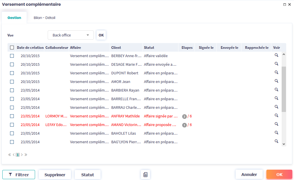Click the Supprimer button
This screenshot has height=180, width=294.
coord(55,175)
